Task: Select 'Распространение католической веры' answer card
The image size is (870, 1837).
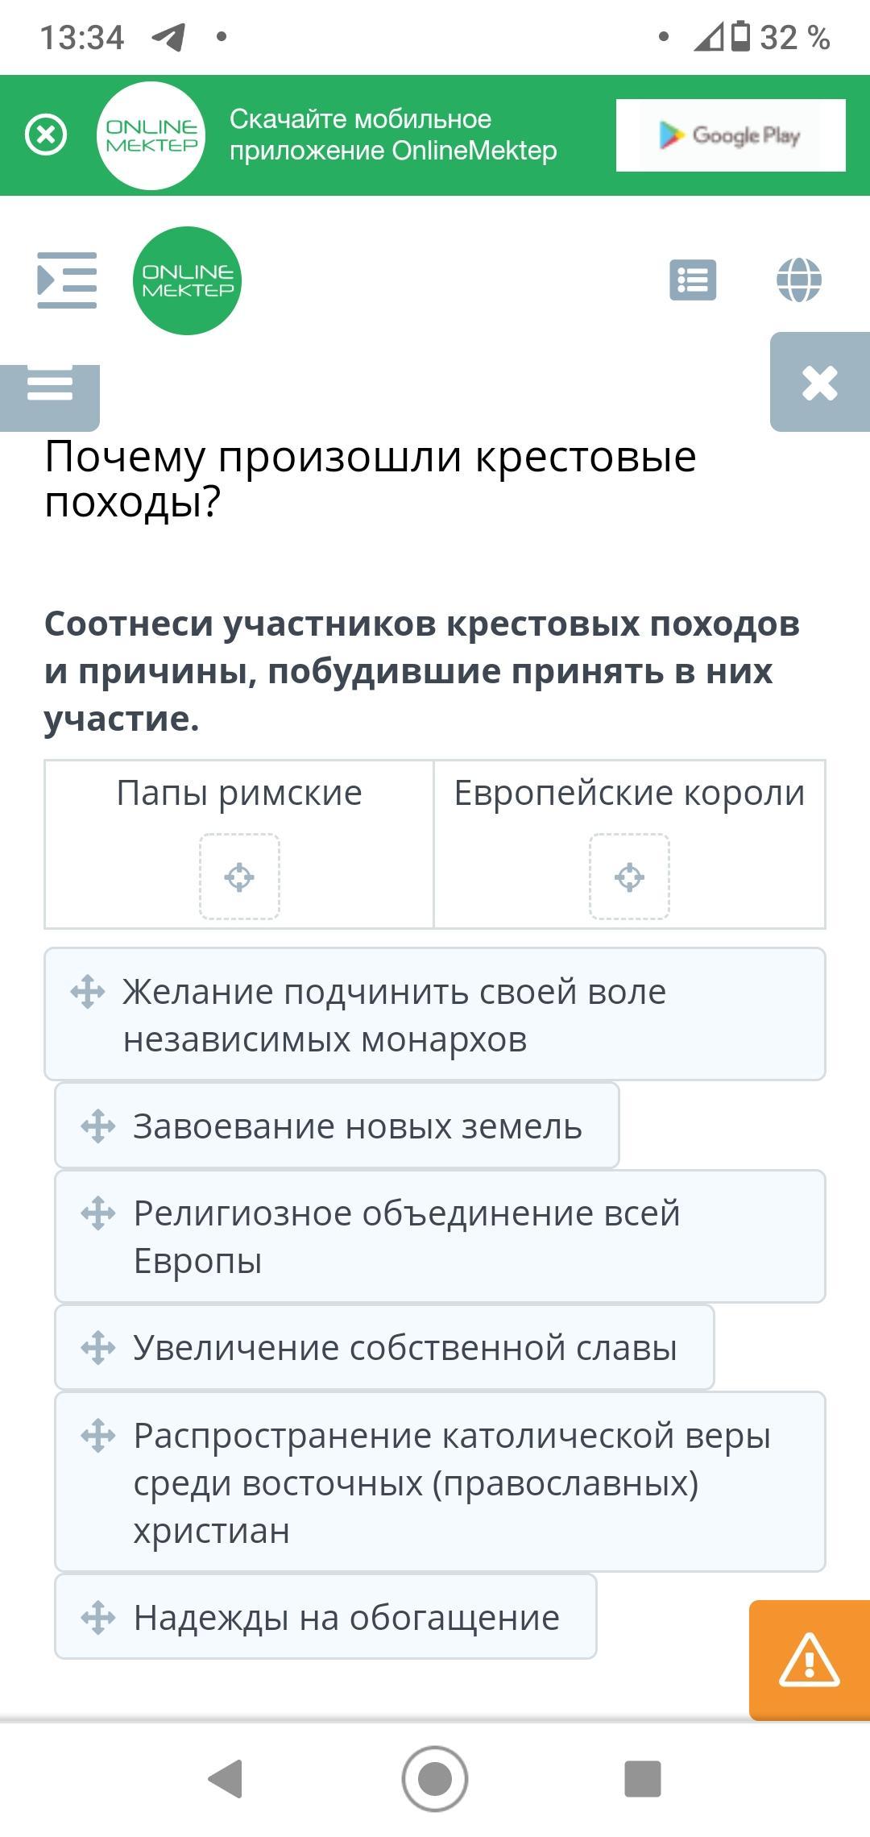Action: [x=440, y=1482]
